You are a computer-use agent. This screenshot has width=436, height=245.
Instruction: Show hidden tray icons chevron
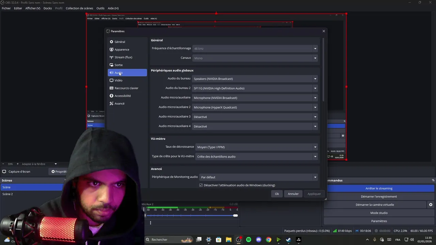point(367,240)
